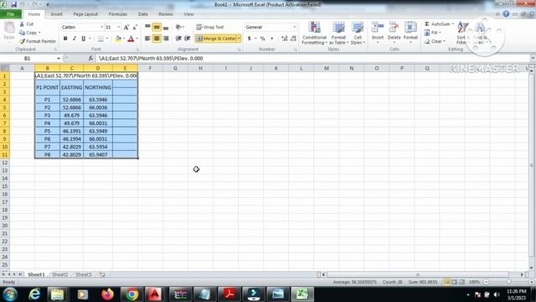Switch to Insert tab
The width and height of the screenshot is (536, 302).
56,14
